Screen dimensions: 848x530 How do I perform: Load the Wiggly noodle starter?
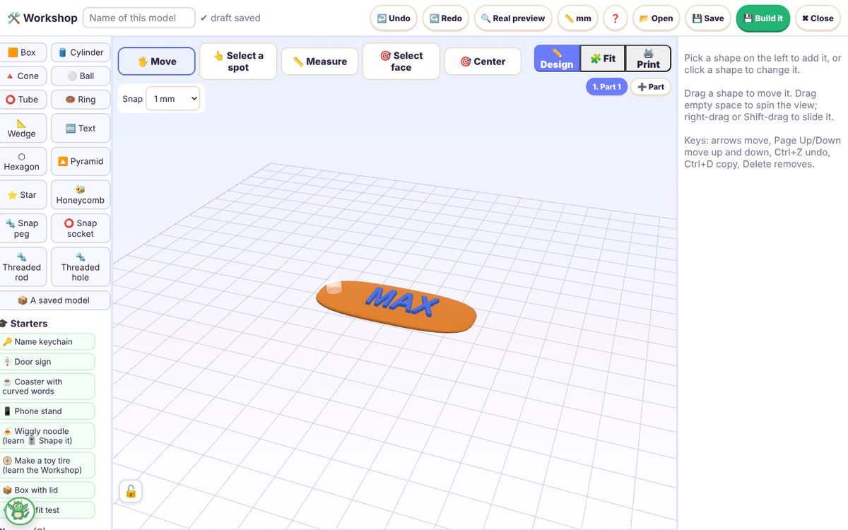(47, 436)
